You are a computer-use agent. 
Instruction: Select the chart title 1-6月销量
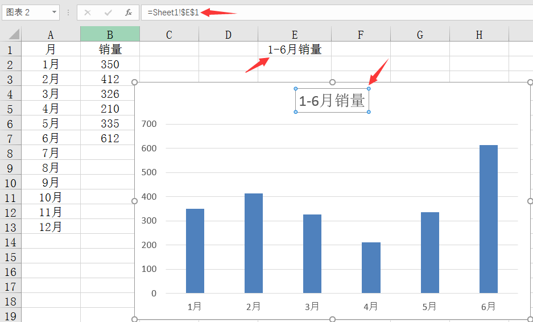(332, 101)
